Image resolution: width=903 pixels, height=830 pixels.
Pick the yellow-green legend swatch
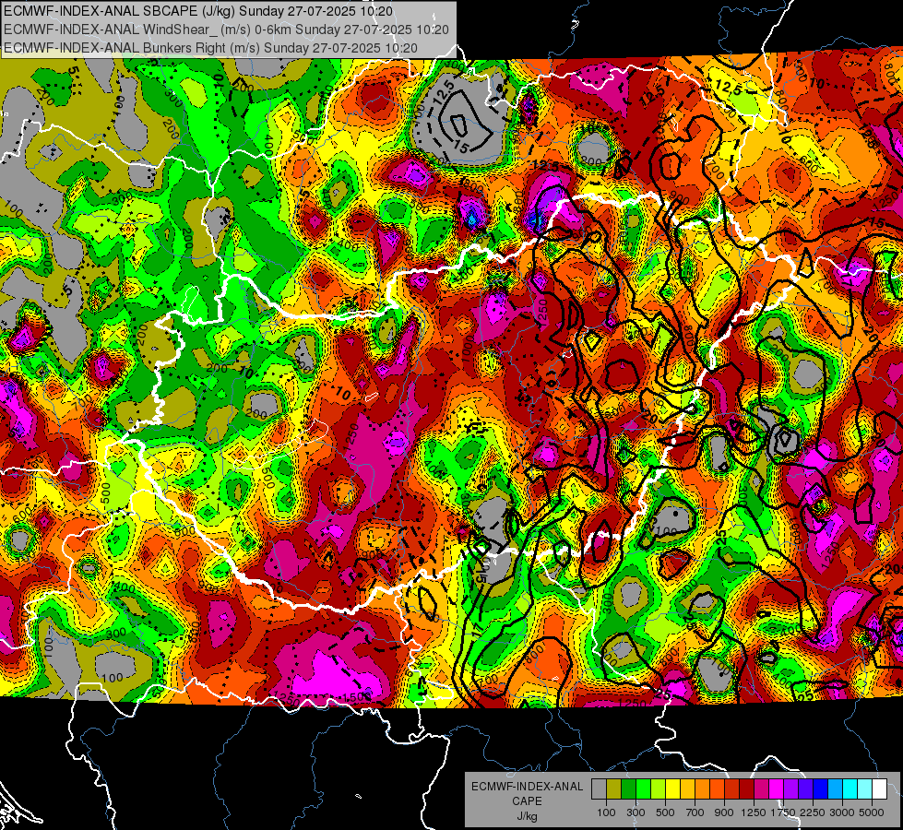658,789
